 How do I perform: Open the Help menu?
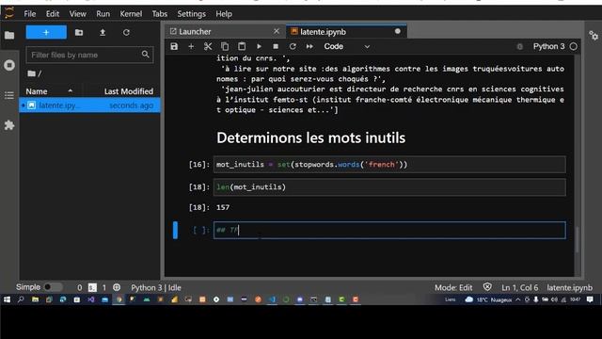(224, 14)
